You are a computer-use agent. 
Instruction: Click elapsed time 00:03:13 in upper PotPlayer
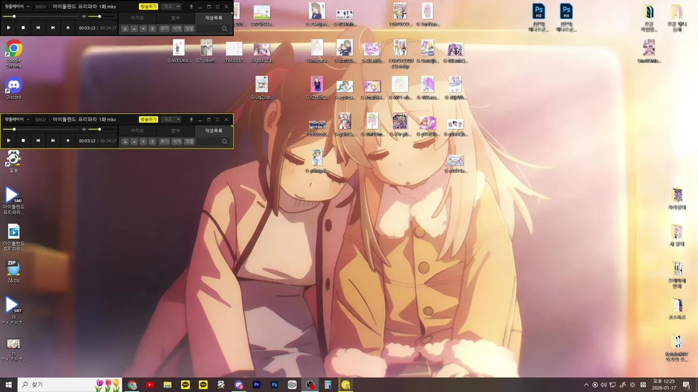coord(87,28)
